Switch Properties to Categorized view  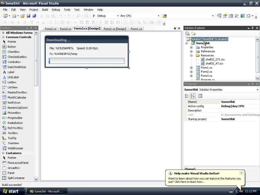pyautogui.click(x=187, y=96)
